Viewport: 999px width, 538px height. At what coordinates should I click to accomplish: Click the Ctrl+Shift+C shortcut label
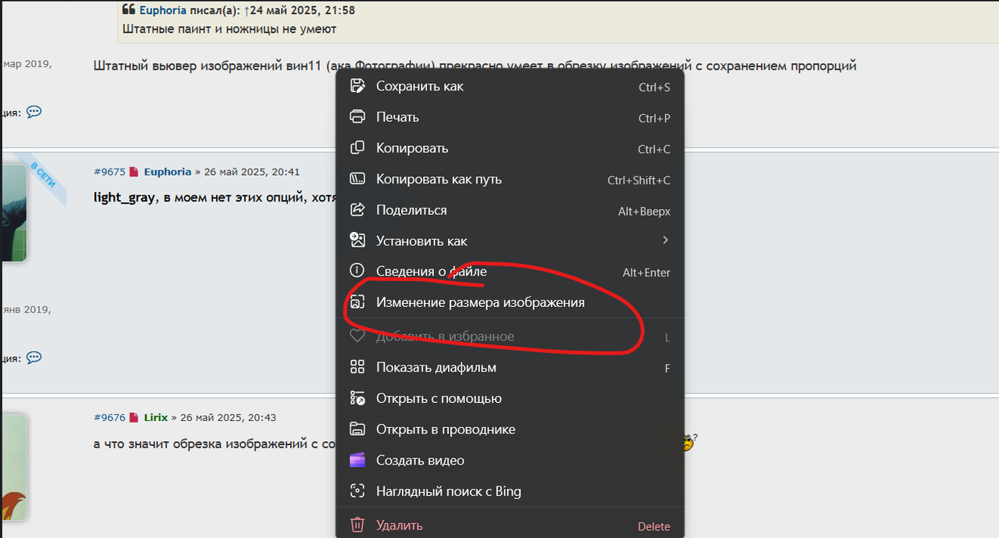[638, 180]
